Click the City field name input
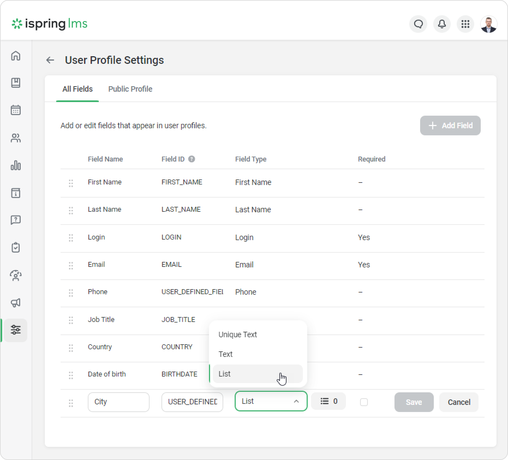The width and height of the screenshot is (508, 460). tap(118, 402)
